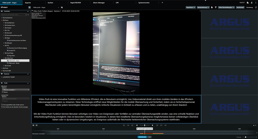Open the Rapid REVIEW tab
Viewport: 258px width, 139px height.
pos(76,3)
